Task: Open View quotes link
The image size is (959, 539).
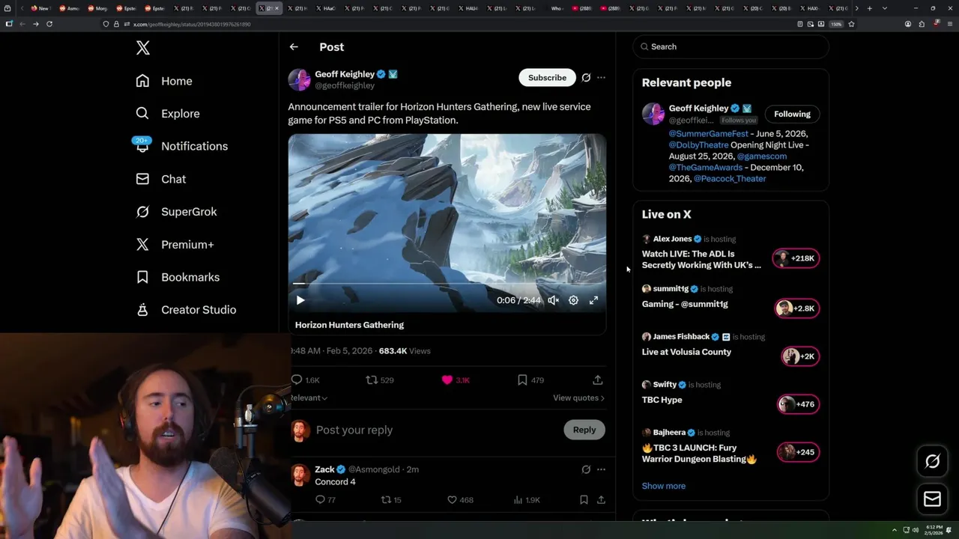Action: click(x=578, y=398)
